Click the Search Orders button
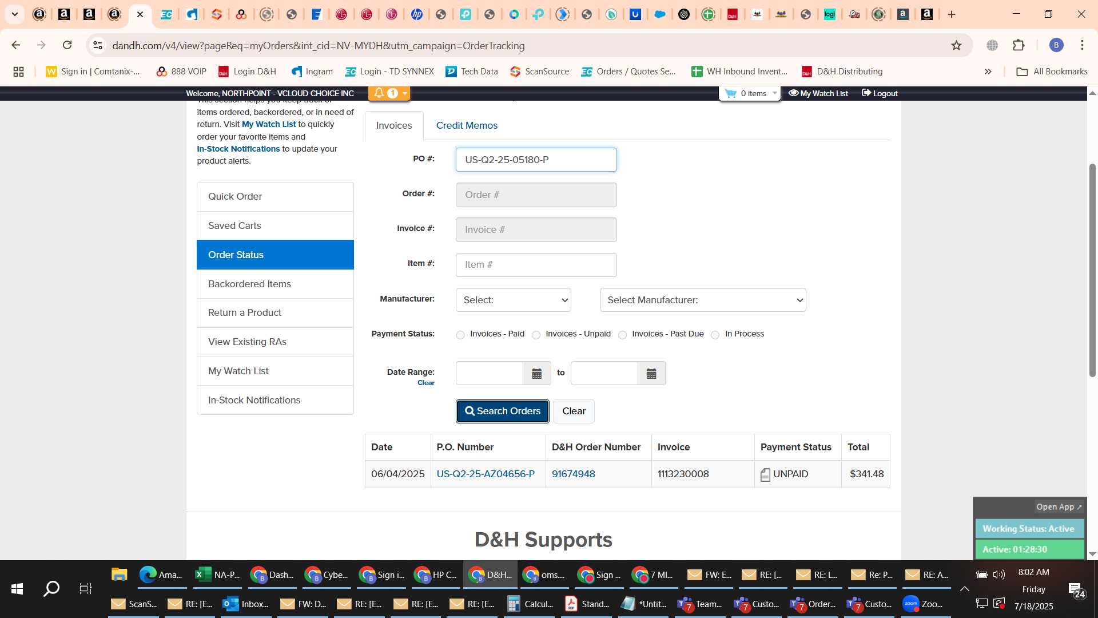 tap(502, 411)
